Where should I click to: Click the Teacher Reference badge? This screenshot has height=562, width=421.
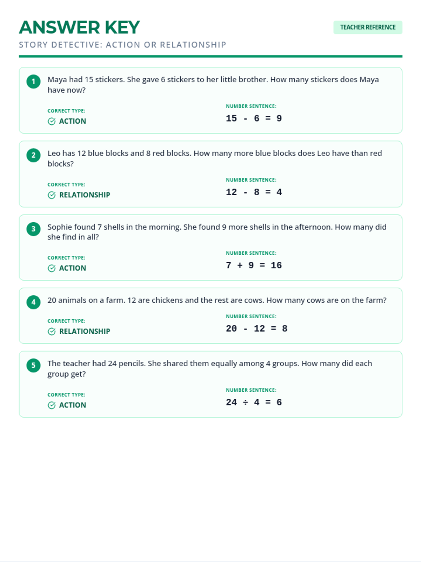(x=368, y=27)
